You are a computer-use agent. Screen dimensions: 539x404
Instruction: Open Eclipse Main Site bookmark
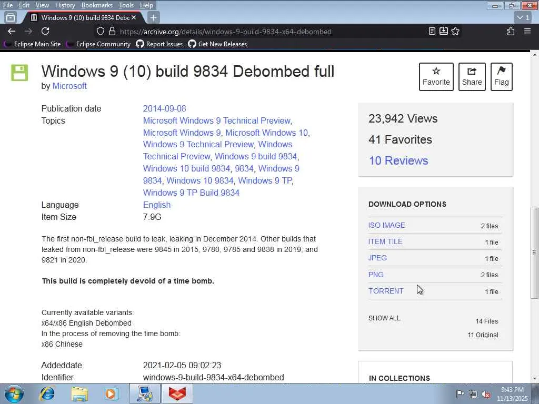point(32,44)
